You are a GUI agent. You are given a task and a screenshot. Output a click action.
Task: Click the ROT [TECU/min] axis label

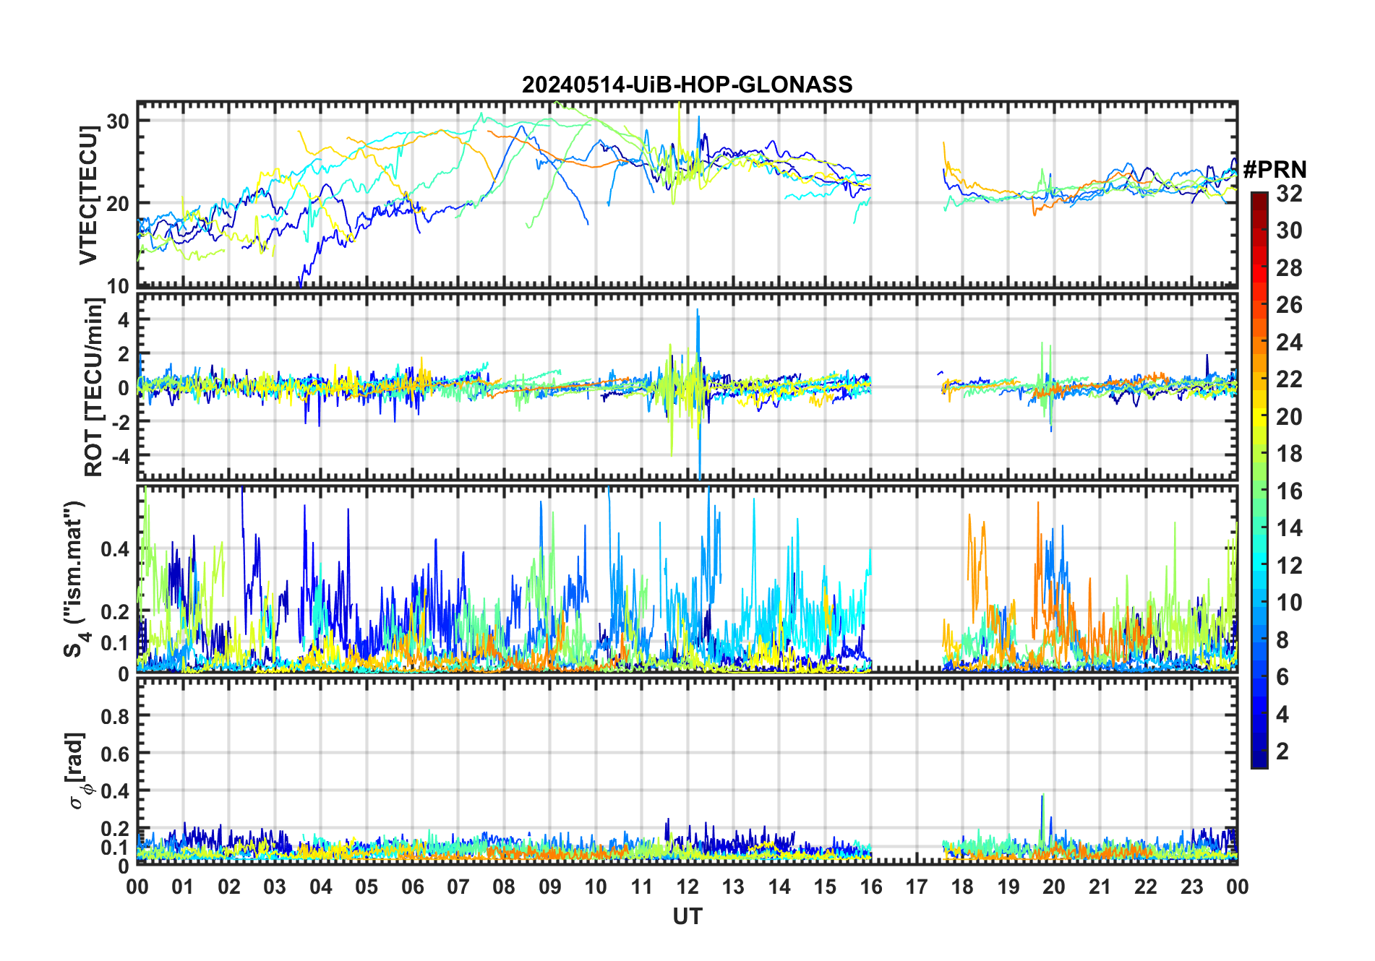coord(94,387)
